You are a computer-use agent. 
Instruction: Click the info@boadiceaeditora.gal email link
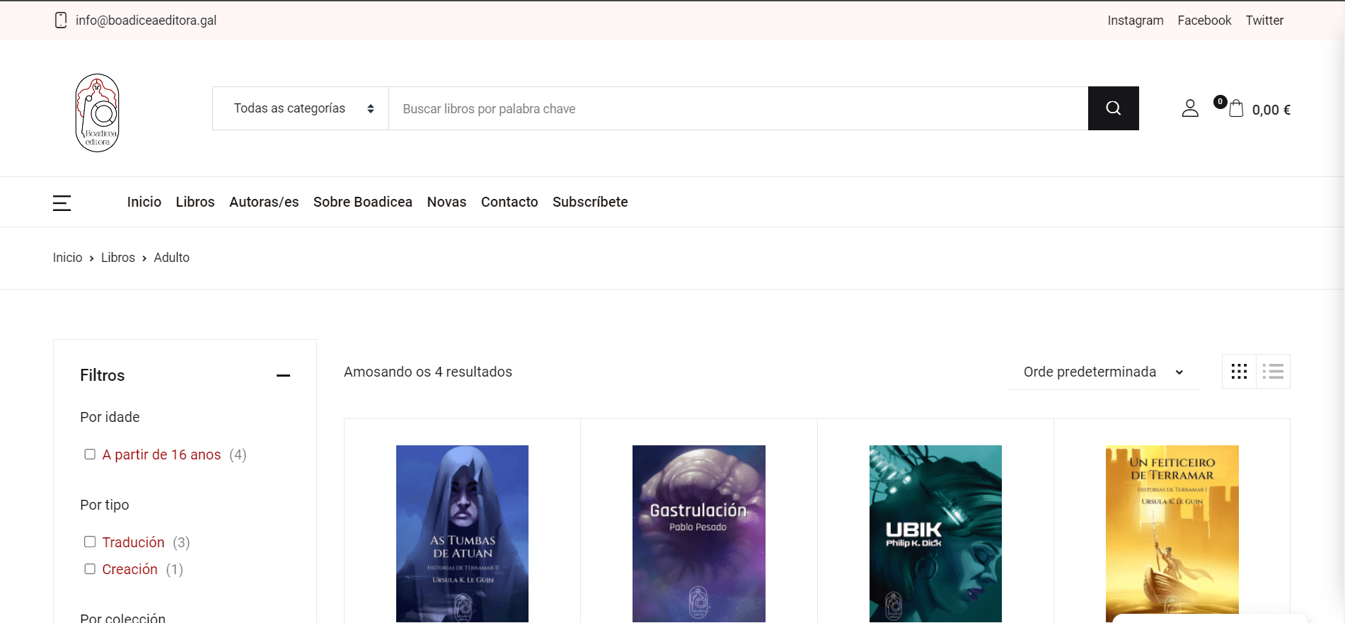pos(146,21)
